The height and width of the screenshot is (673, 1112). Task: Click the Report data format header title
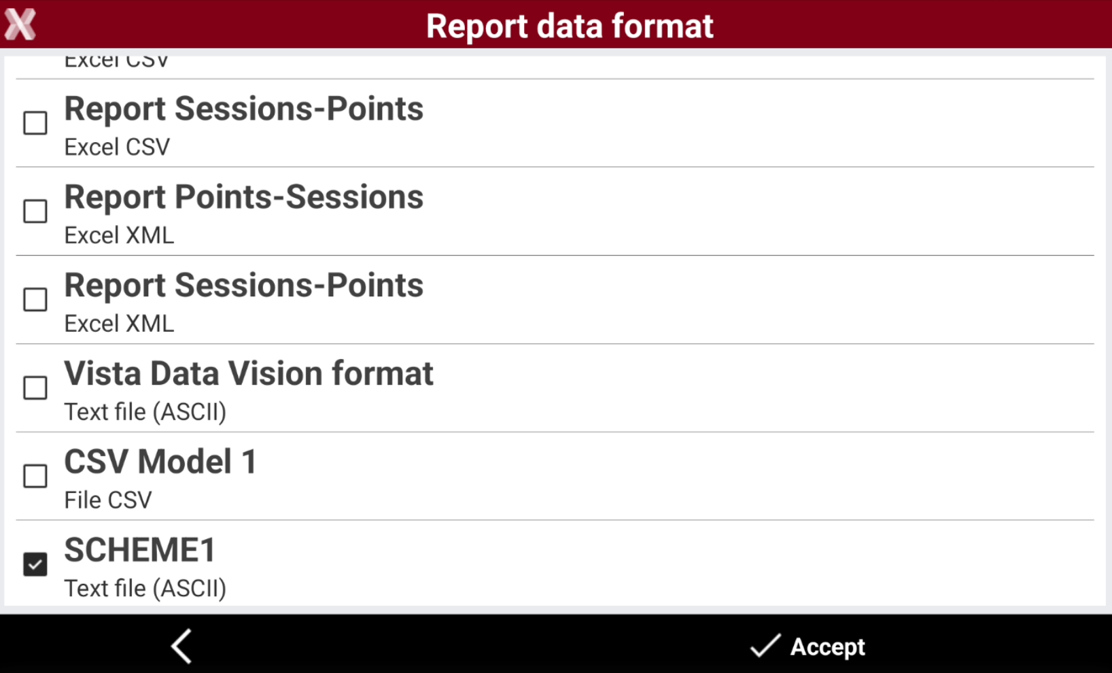click(x=570, y=27)
